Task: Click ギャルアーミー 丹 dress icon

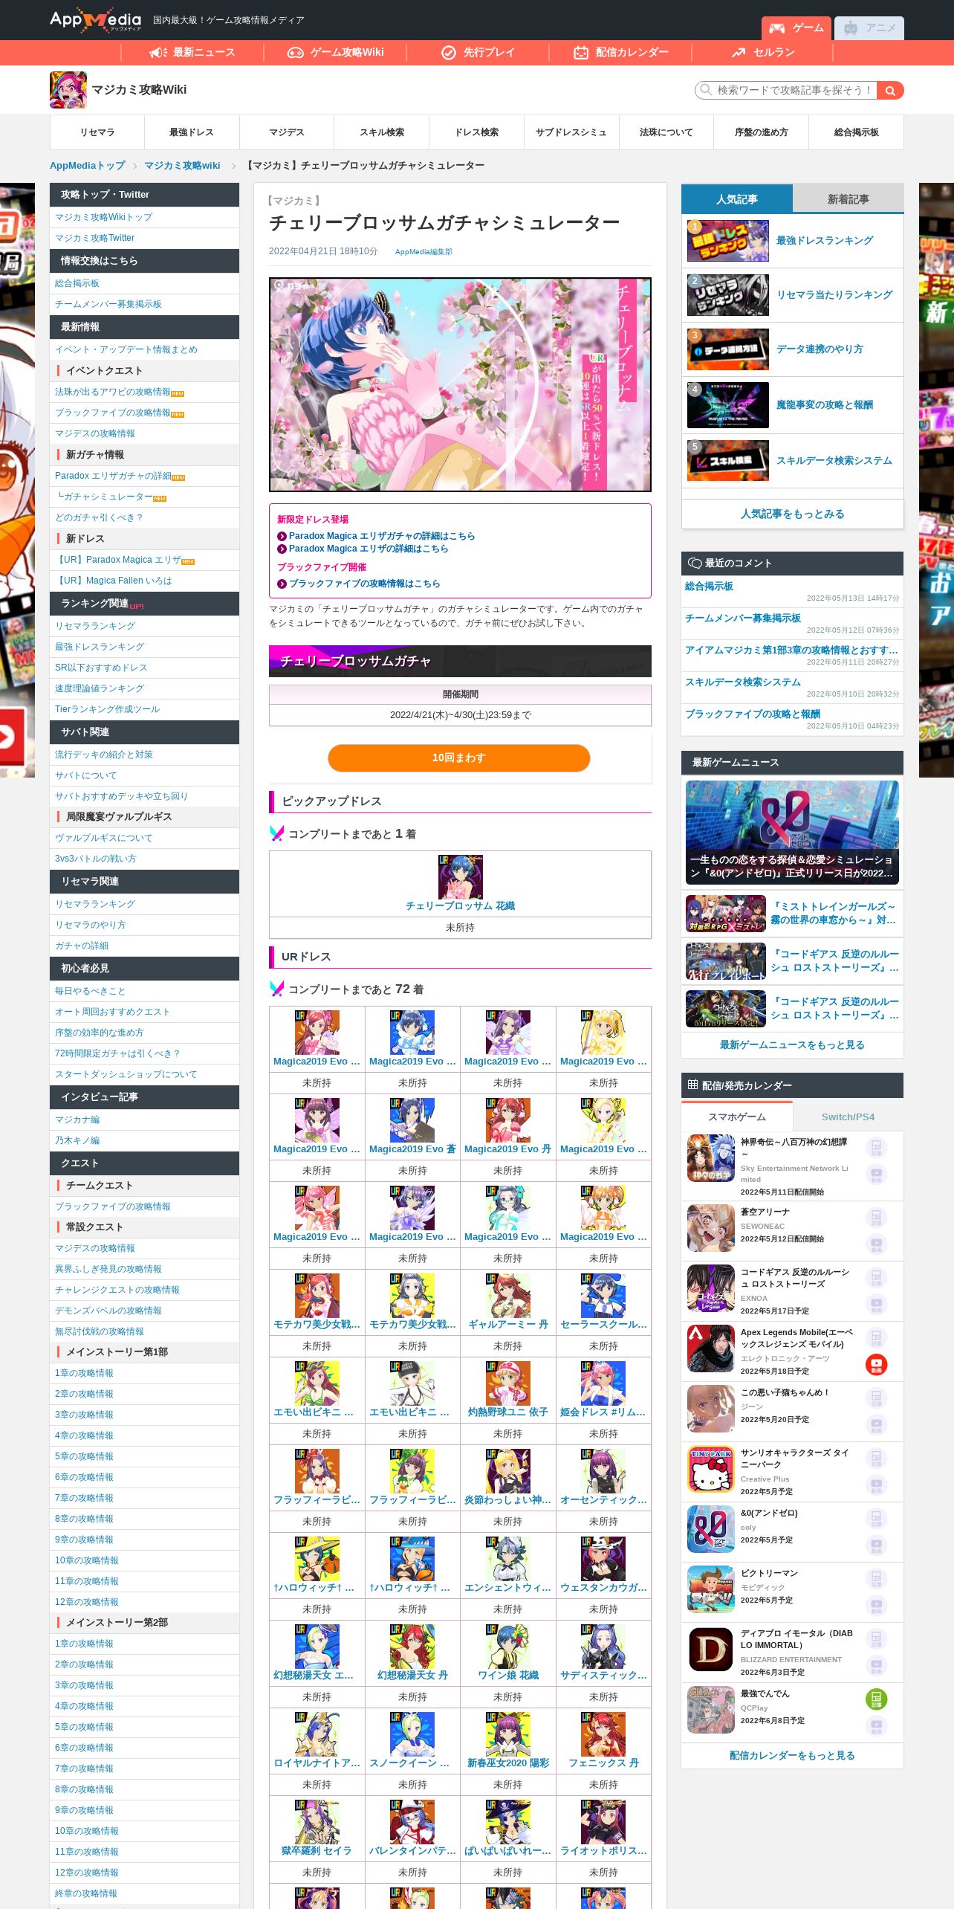Action: [508, 1296]
